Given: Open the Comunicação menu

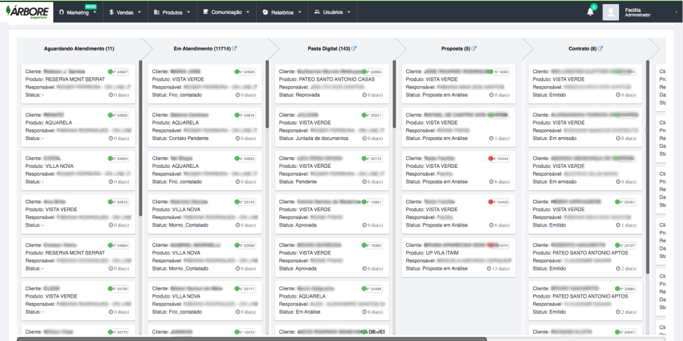Looking at the screenshot, I should pyautogui.click(x=227, y=12).
